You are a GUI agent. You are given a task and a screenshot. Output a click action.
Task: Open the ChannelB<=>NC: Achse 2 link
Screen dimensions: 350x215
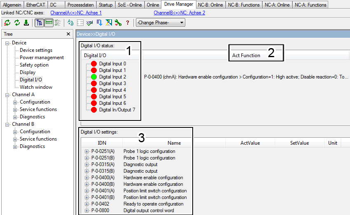pos(180,13)
